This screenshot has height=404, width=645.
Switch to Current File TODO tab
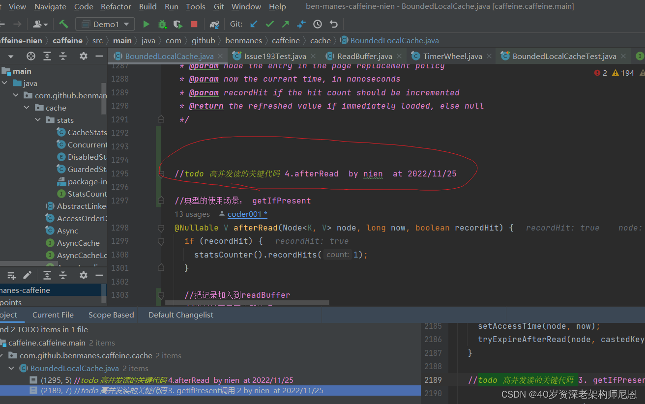tap(53, 315)
